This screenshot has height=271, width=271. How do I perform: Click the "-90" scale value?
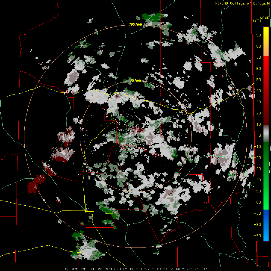pos(257,235)
